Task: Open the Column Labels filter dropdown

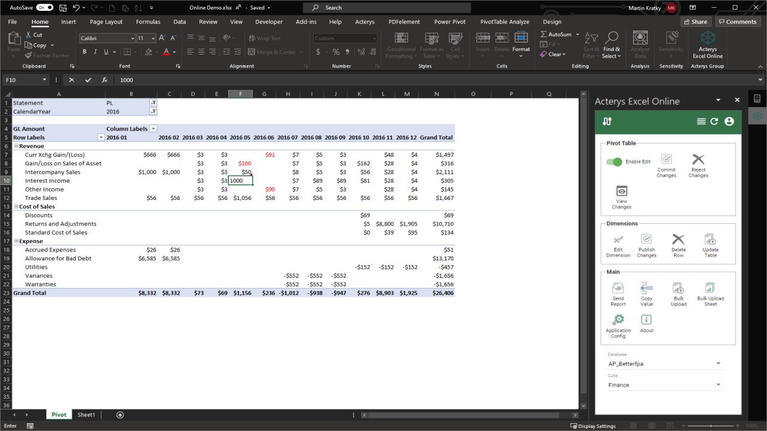Action: [153, 129]
